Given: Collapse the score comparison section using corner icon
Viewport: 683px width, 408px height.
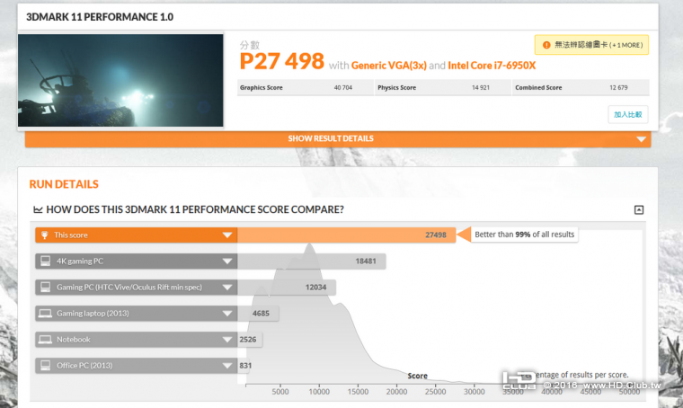Looking at the screenshot, I should (639, 210).
